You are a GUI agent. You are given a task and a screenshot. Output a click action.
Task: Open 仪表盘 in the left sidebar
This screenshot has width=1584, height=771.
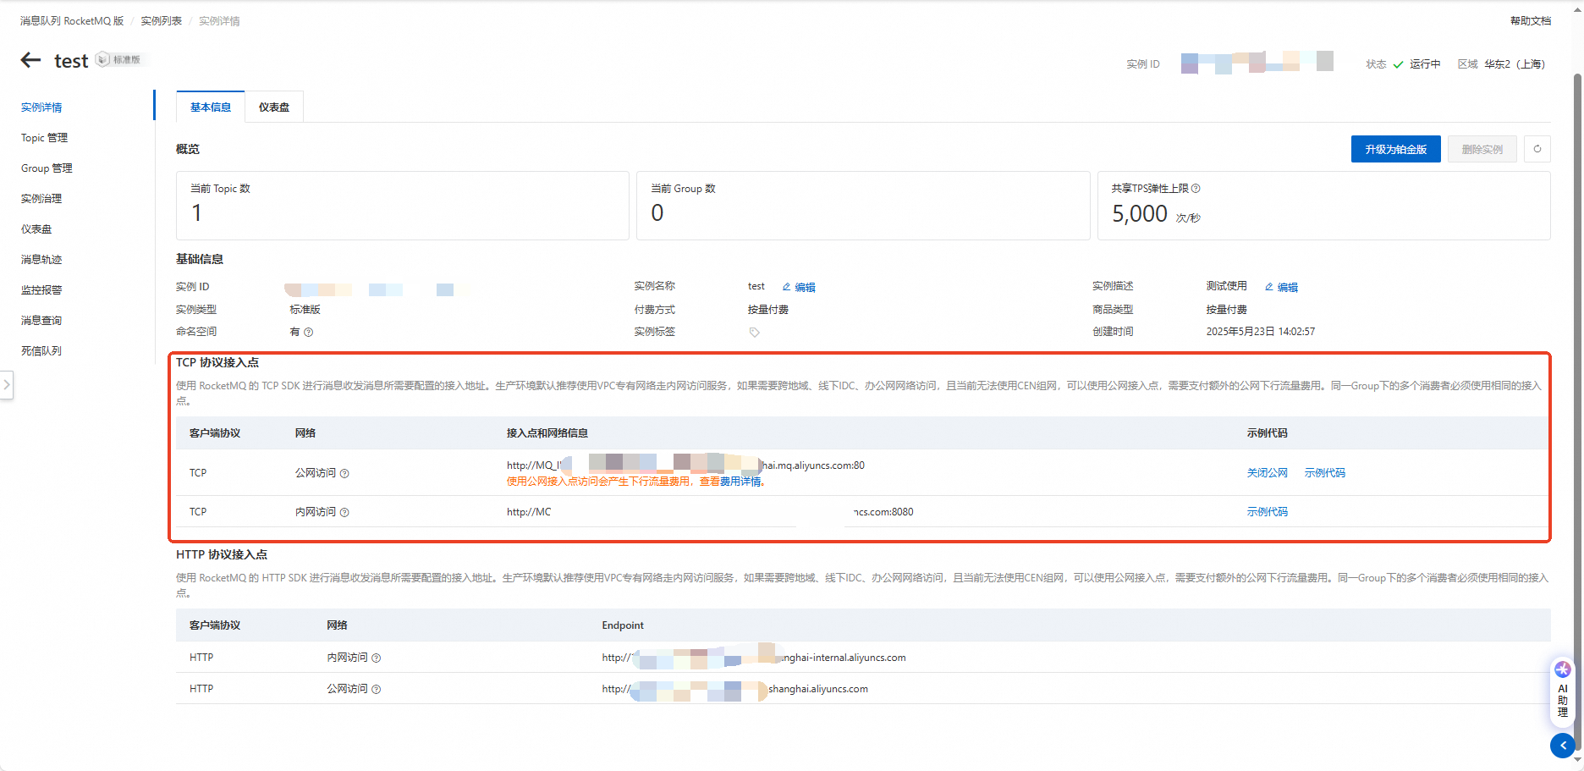tap(36, 229)
